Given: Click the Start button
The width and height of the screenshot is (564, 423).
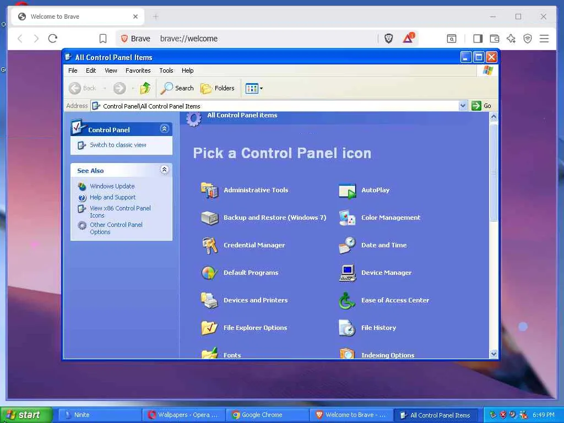Looking at the screenshot, I should 26,415.
